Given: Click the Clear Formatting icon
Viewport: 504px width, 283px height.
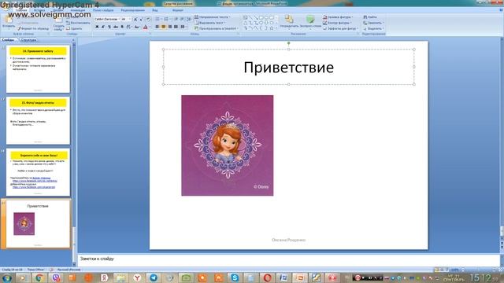Looking at the screenshot, I should [148, 19].
